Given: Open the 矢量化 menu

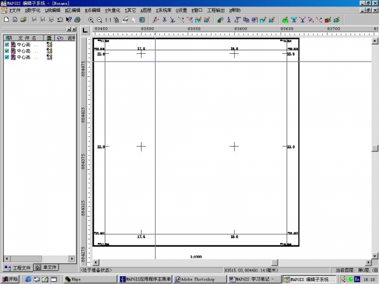Looking at the screenshot, I should (x=113, y=10).
